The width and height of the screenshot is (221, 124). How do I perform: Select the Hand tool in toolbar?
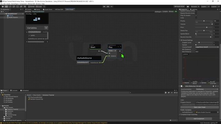coord(3,7)
